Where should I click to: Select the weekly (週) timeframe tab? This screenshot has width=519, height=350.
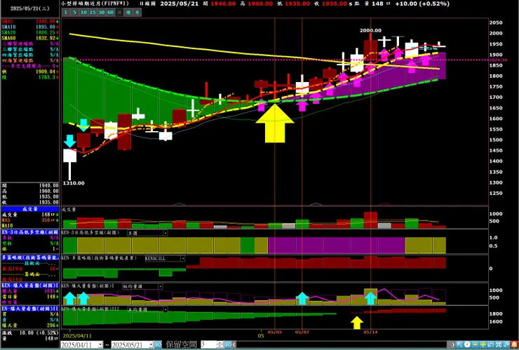tap(128, 12)
